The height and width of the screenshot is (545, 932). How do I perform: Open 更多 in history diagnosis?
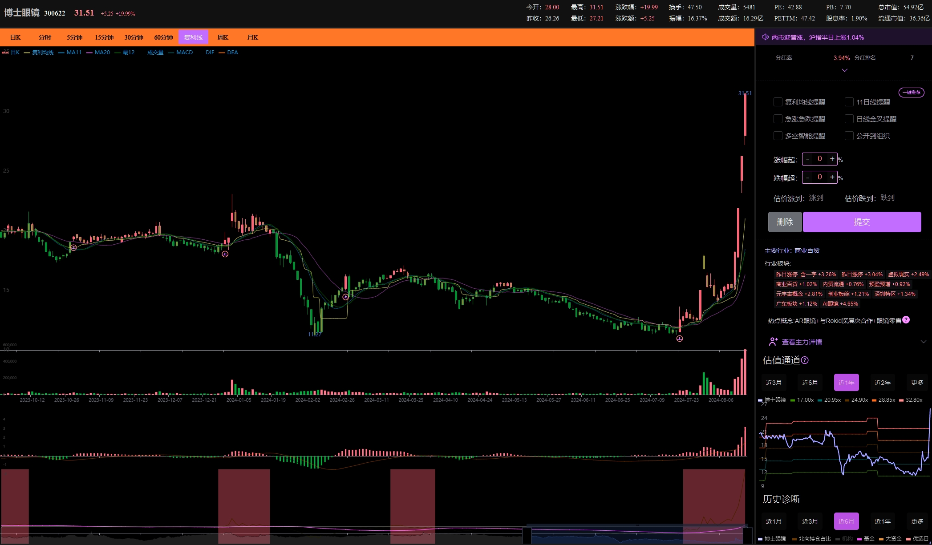click(x=917, y=521)
